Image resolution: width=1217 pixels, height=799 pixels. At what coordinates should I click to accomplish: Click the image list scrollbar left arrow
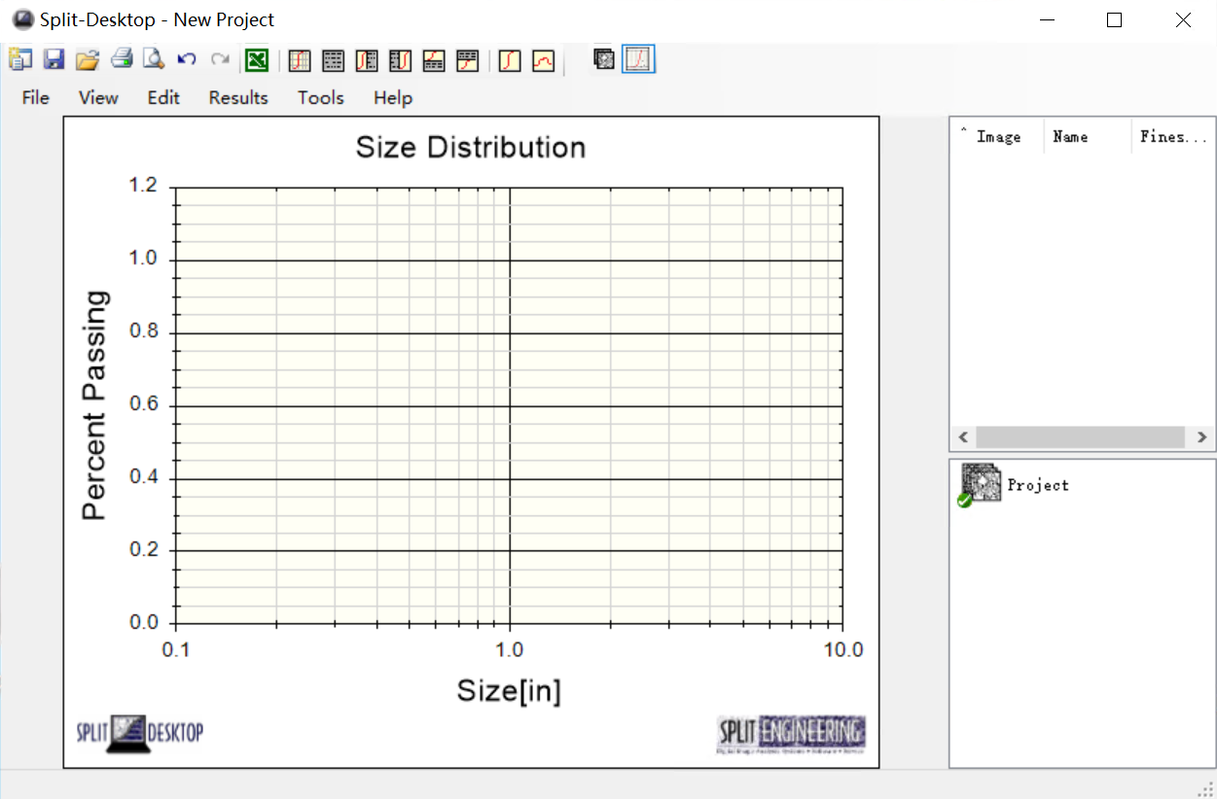pyautogui.click(x=963, y=437)
